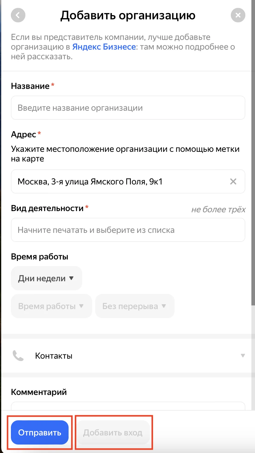Close the Добавить организацию dialog
This screenshot has height=453, width=255.
coord(238,15)
